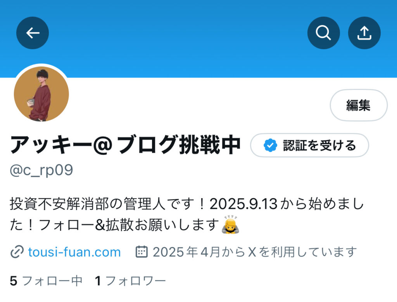This screenshot has height=302, width=397.
Task: Go back using the left arrow button
Action: pyautogui.click(x=33, y=33)
